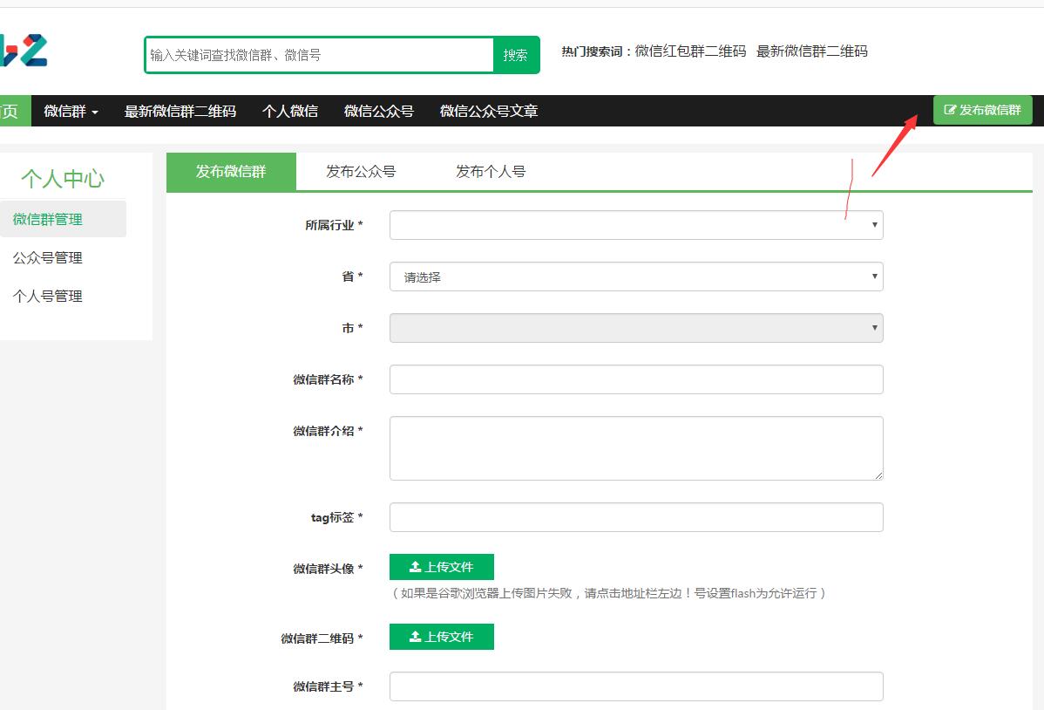
Task: Open the 市 city dropdown
Action: [x=635, y=328]
